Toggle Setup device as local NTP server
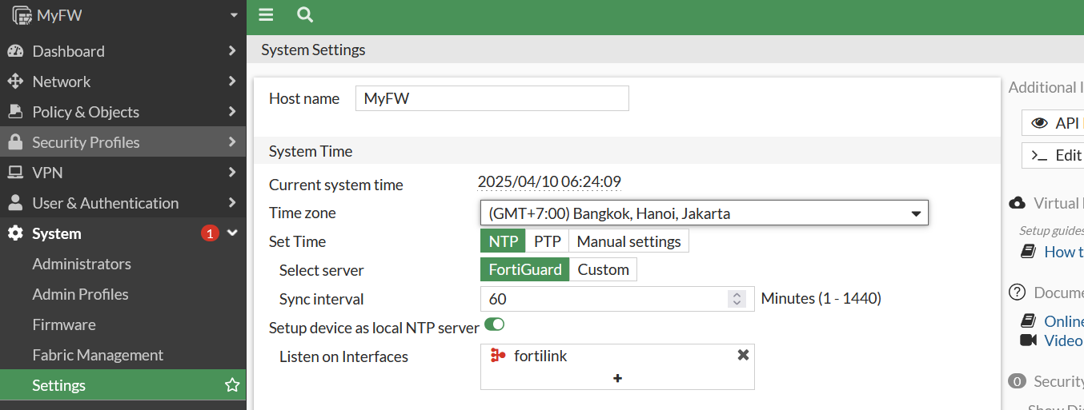The width and height of the screenshot is (1084, 410). (494, 324)
